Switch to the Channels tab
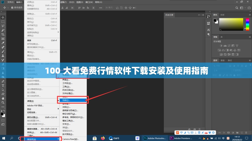This screenshot has height=141, width=252. pyautogui.click(x=223, y=60)
